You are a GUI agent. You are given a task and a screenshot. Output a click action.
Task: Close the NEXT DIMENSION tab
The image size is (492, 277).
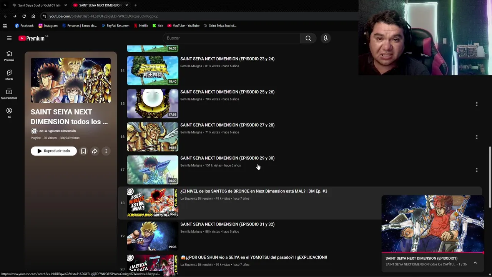point(126,5)
